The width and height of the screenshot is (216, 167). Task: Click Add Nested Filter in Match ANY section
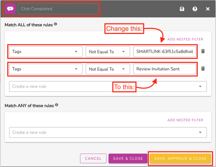(185, 120)
